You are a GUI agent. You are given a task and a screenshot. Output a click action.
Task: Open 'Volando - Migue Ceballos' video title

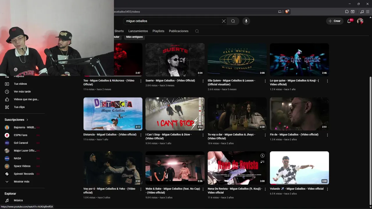point(297,189)
